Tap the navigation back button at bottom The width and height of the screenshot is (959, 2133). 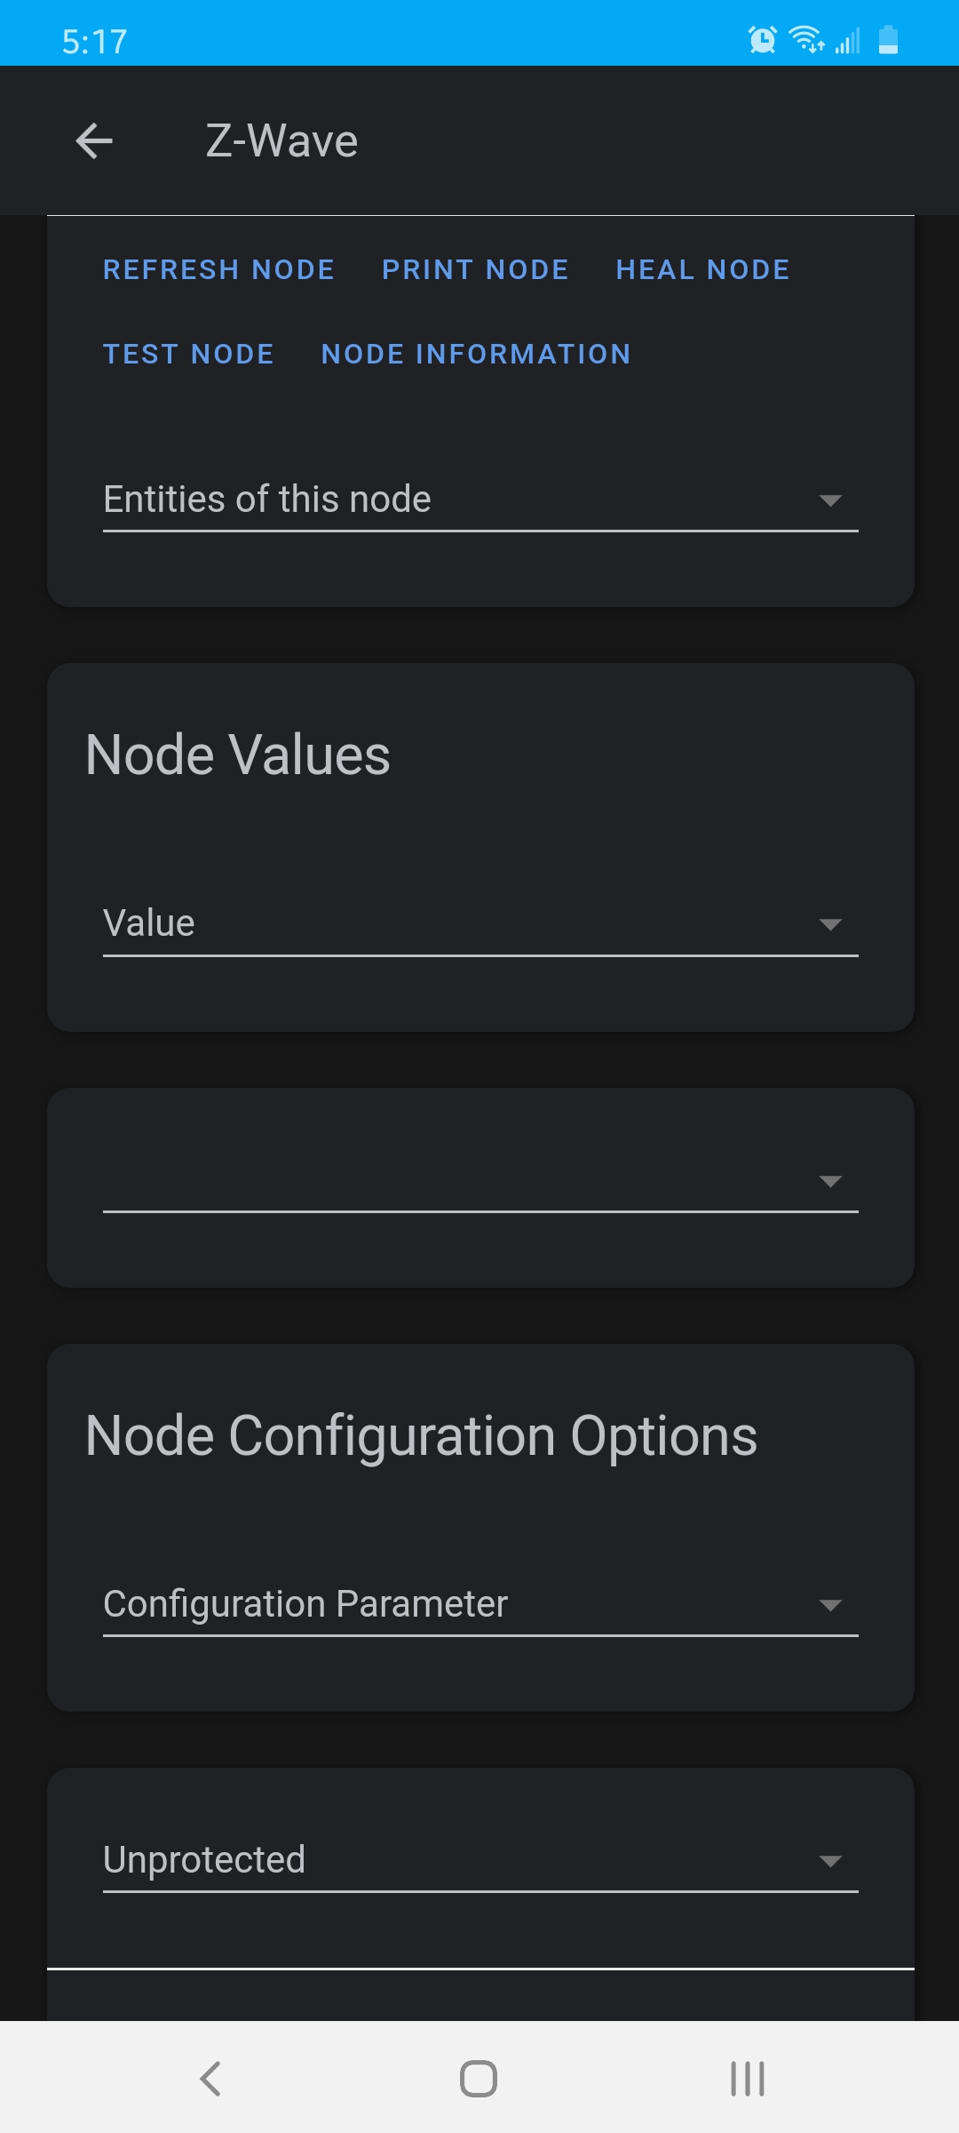[209, 2079]
